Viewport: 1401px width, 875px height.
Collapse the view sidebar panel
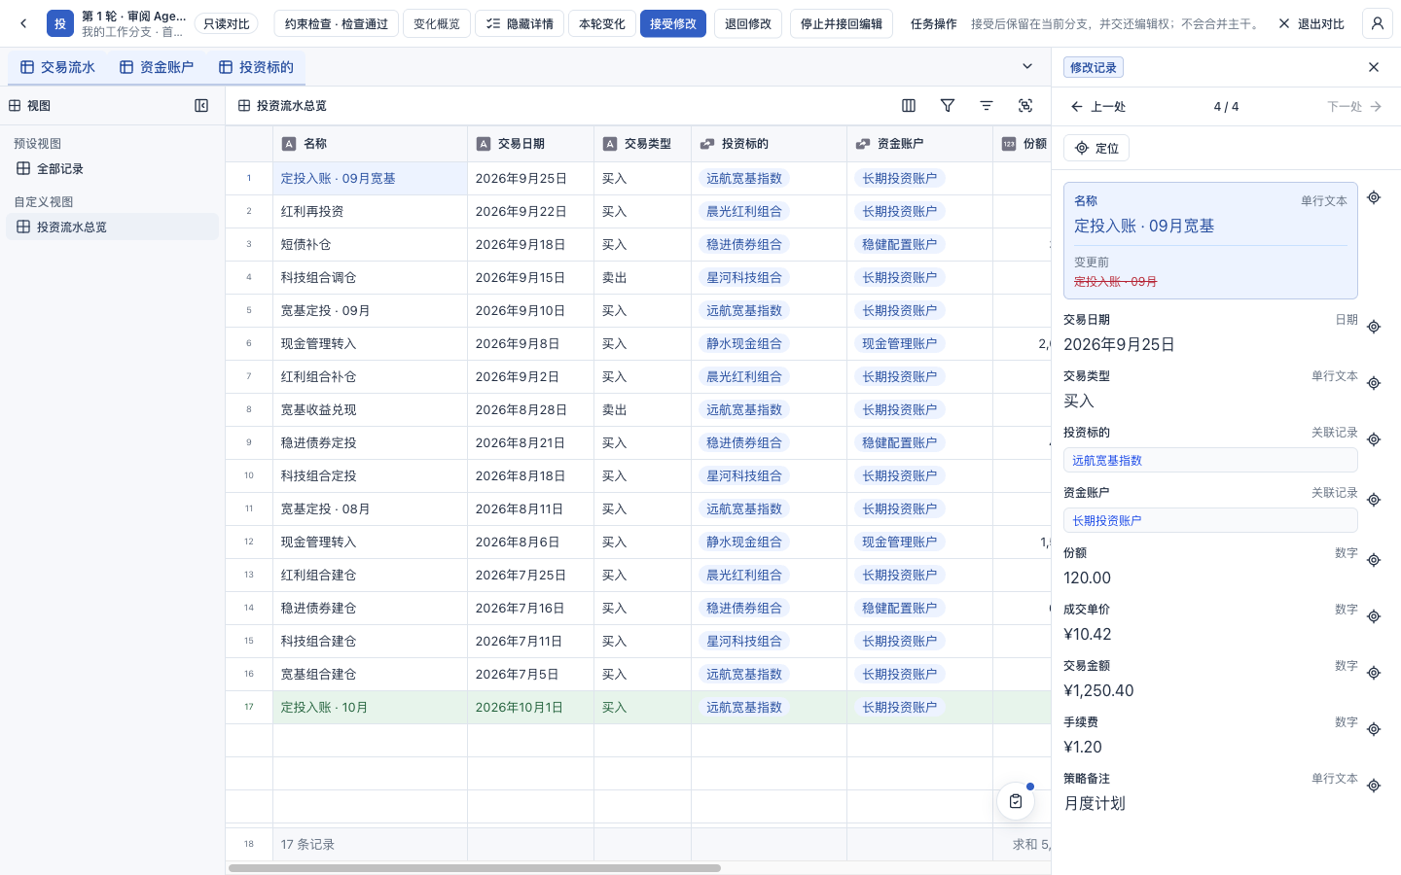coord(201,106)
